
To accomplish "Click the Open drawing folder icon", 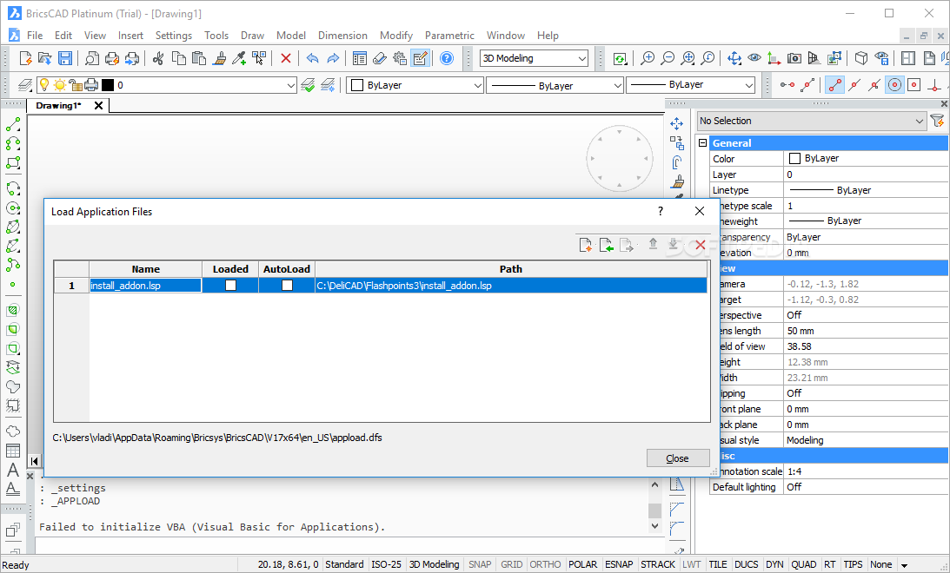I will click(x=45, y=58).
